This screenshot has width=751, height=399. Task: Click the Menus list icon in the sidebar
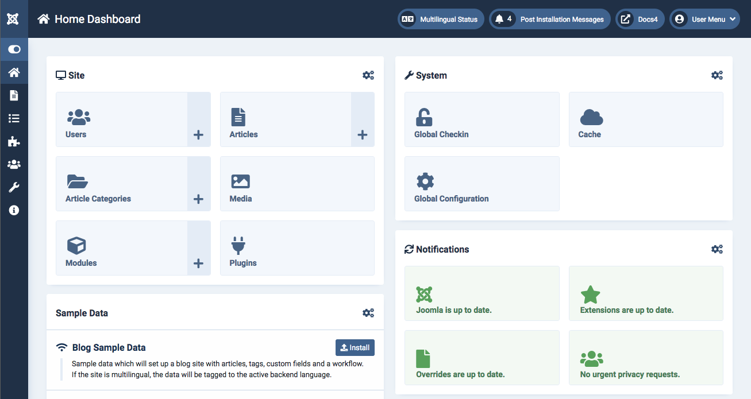click(14, 118)
